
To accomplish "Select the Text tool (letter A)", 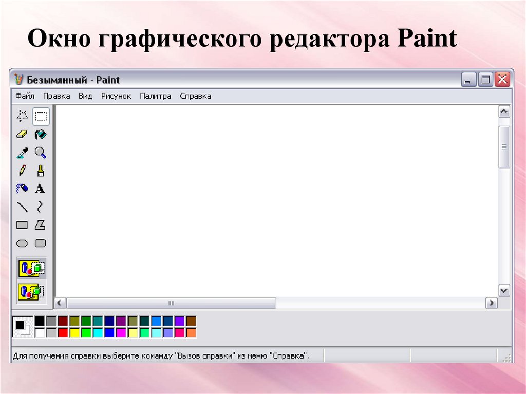I will coord(41,189).
